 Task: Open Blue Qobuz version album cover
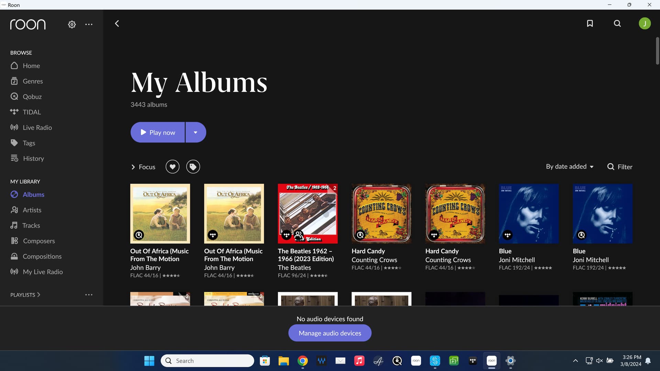[603, 213]
